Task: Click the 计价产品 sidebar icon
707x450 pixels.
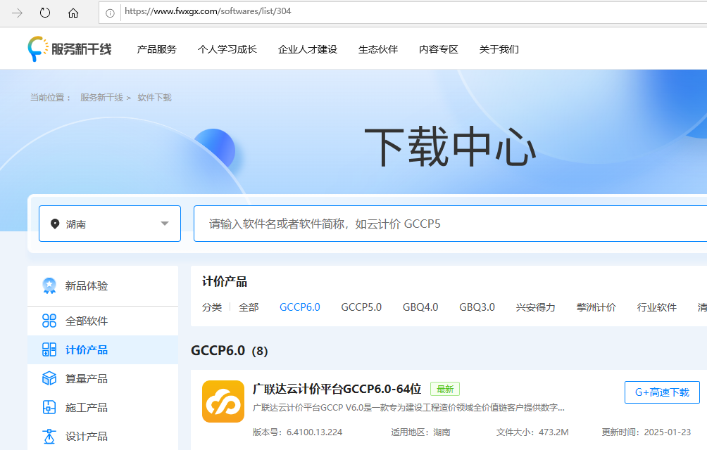Action: point(49,349)
